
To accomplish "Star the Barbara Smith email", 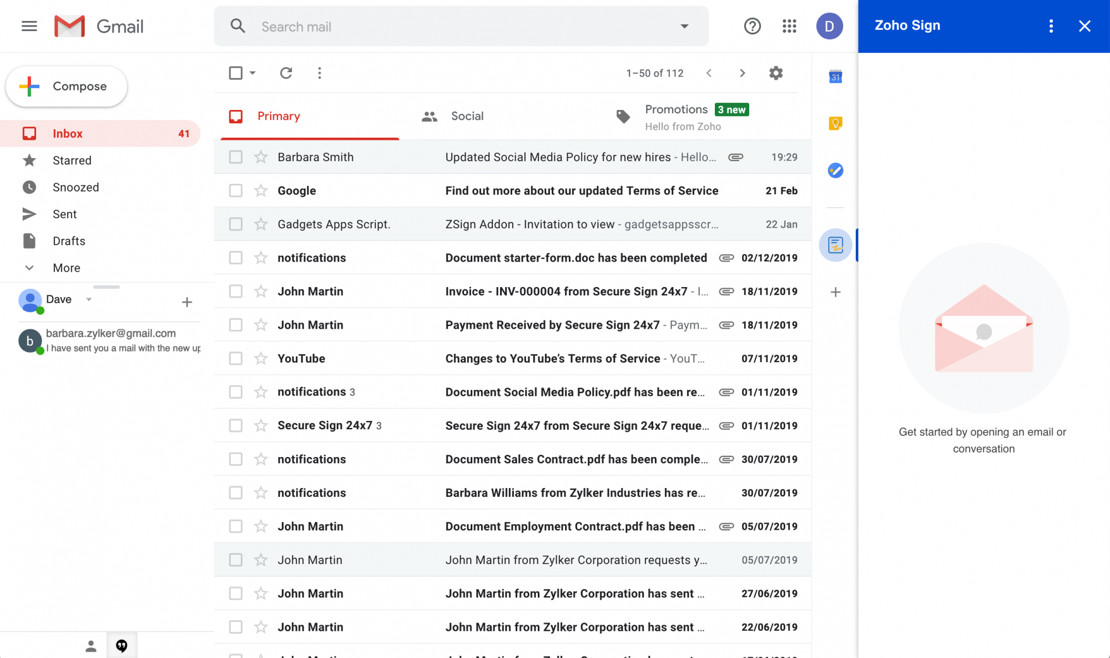I will point(261,157).
